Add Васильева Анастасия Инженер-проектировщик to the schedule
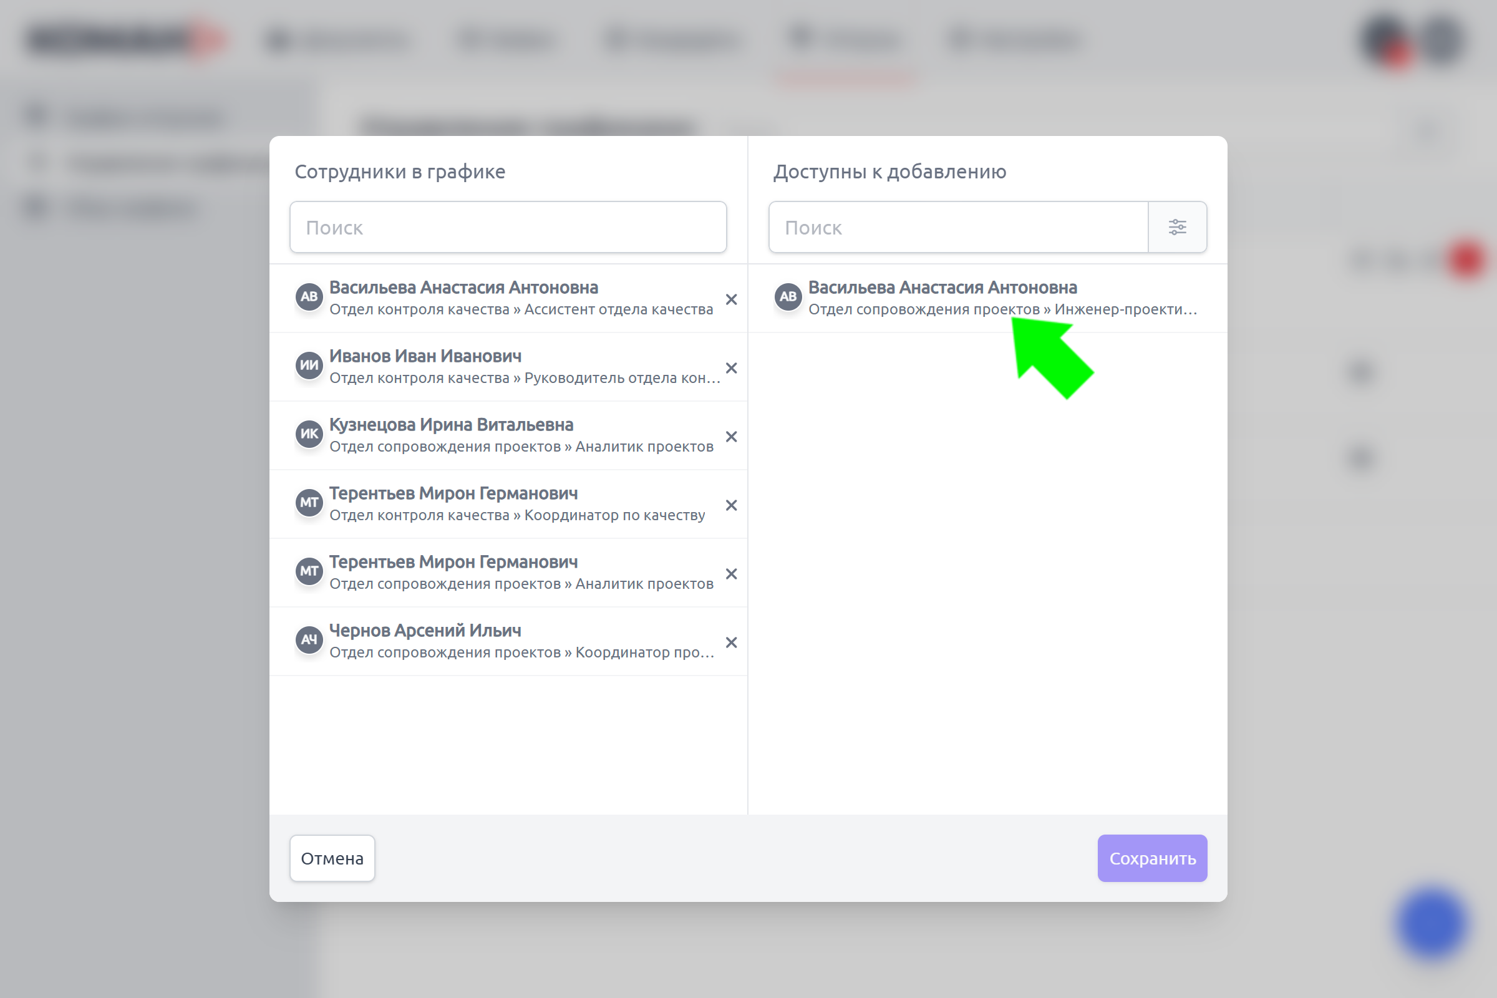 988,299
